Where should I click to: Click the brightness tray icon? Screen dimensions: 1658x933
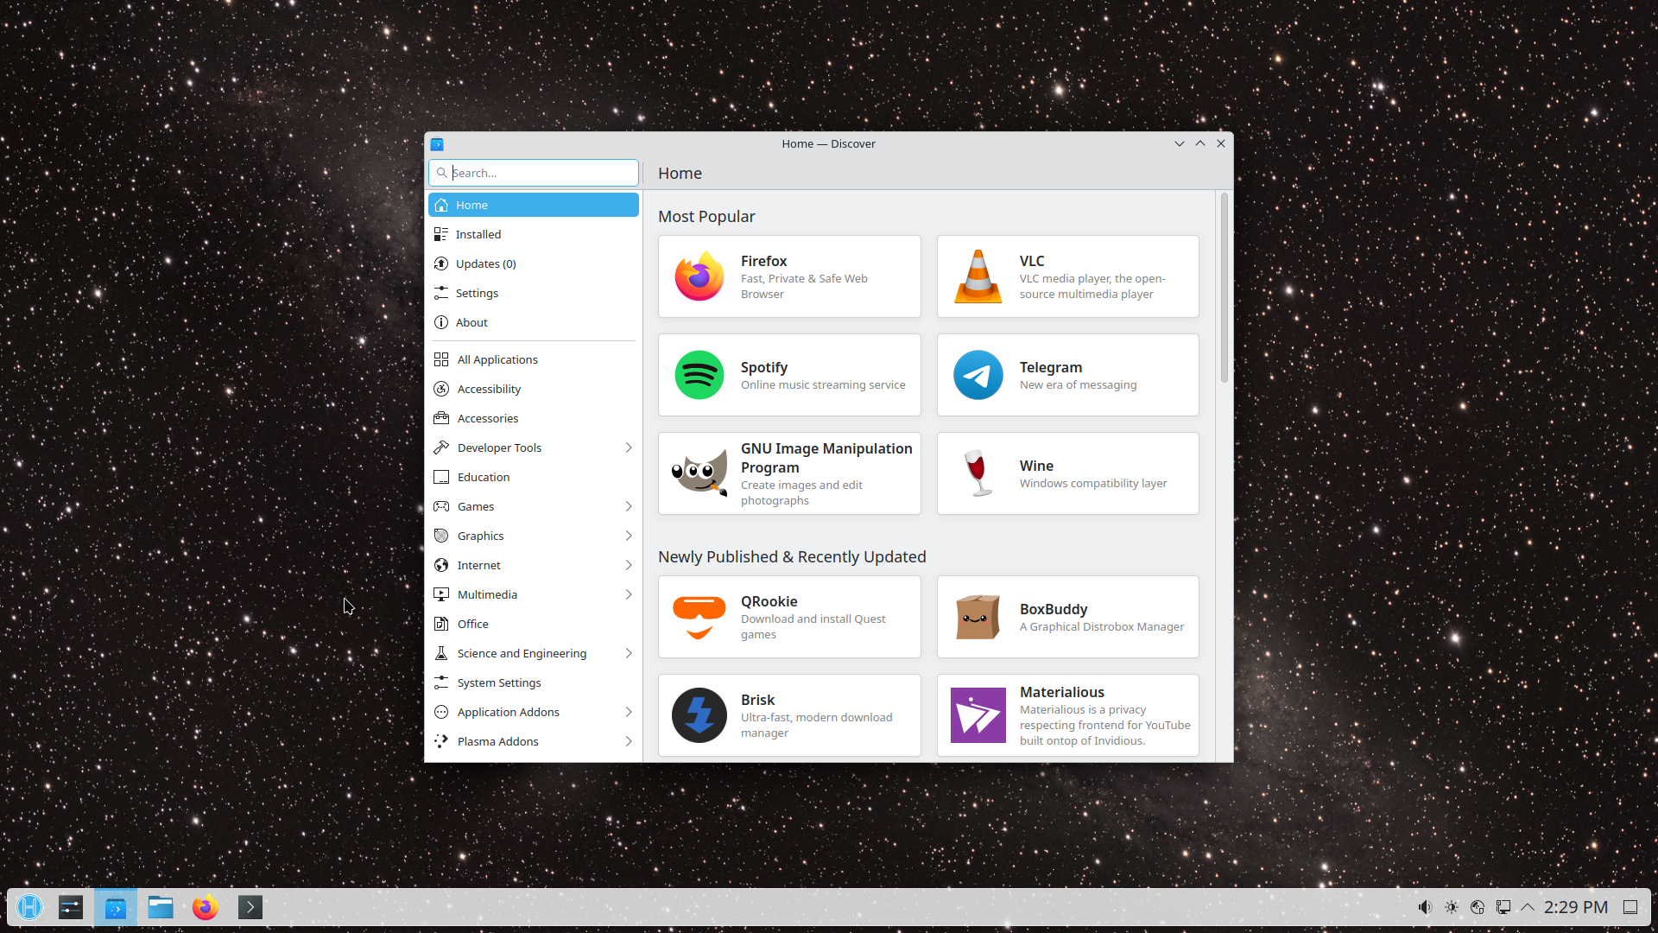1452,907
